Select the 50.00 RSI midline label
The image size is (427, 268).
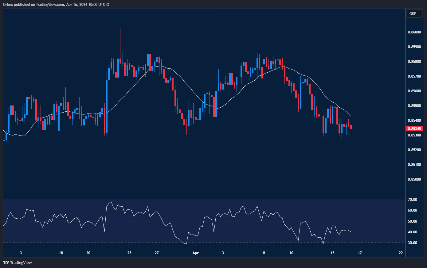pos(412,221)
